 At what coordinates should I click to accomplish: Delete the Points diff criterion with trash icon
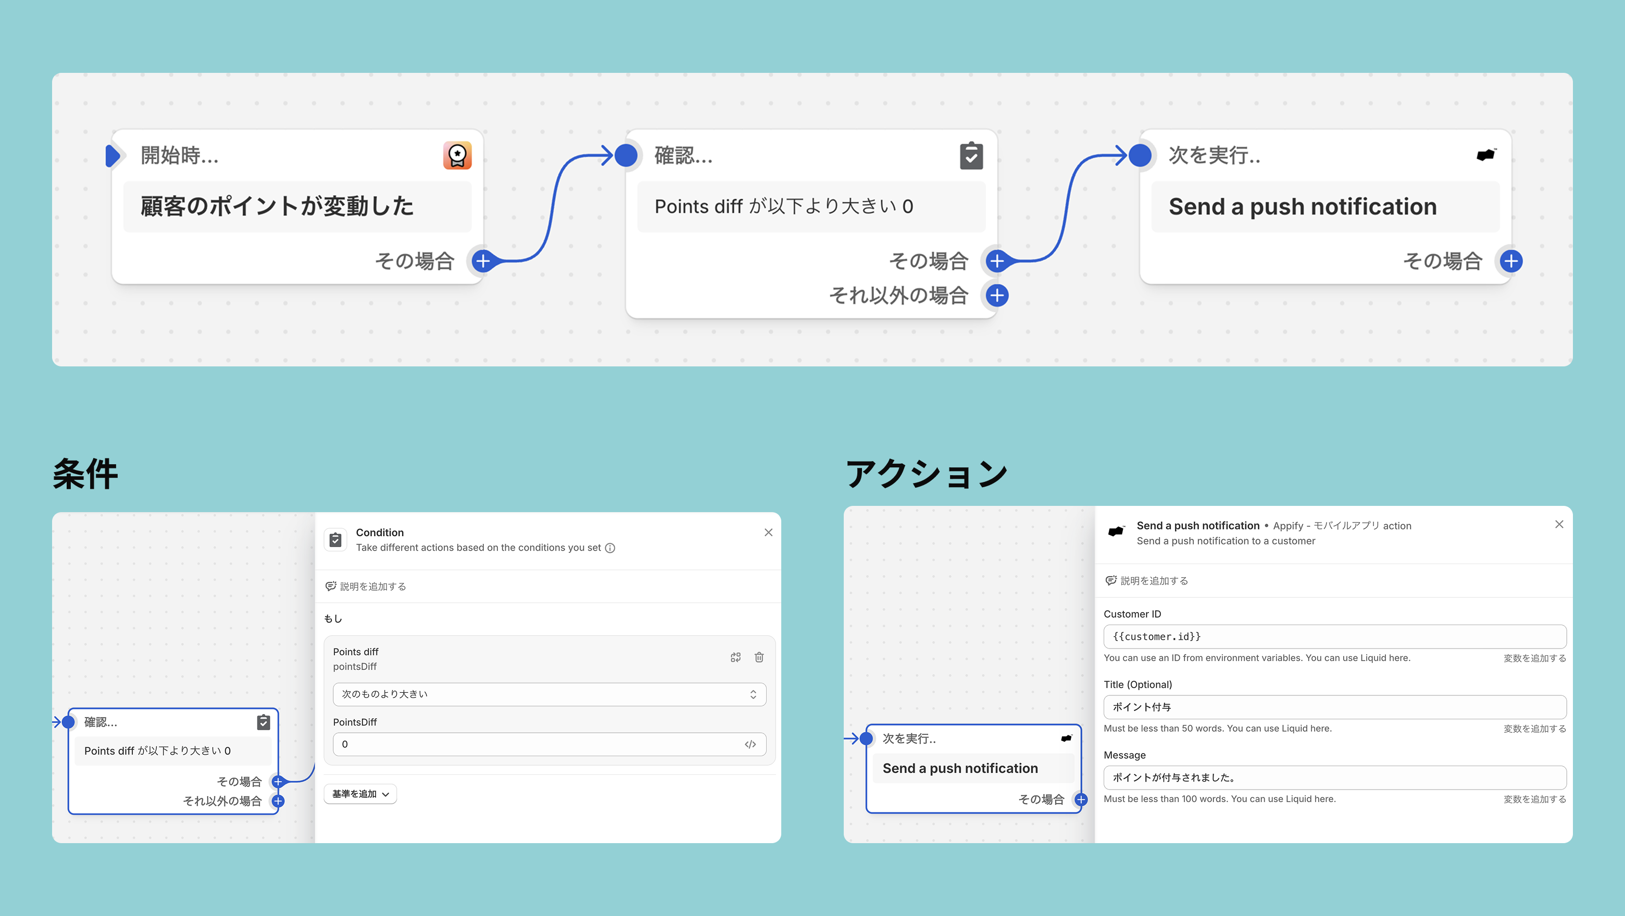tap(759, 657)
